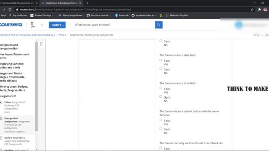This screenshot has width=269, height=151.
Task: Expand the dropdown arrow beside partner logo
Action: point(42,25)
